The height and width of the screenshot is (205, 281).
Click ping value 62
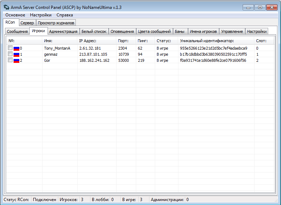[140, 48]
